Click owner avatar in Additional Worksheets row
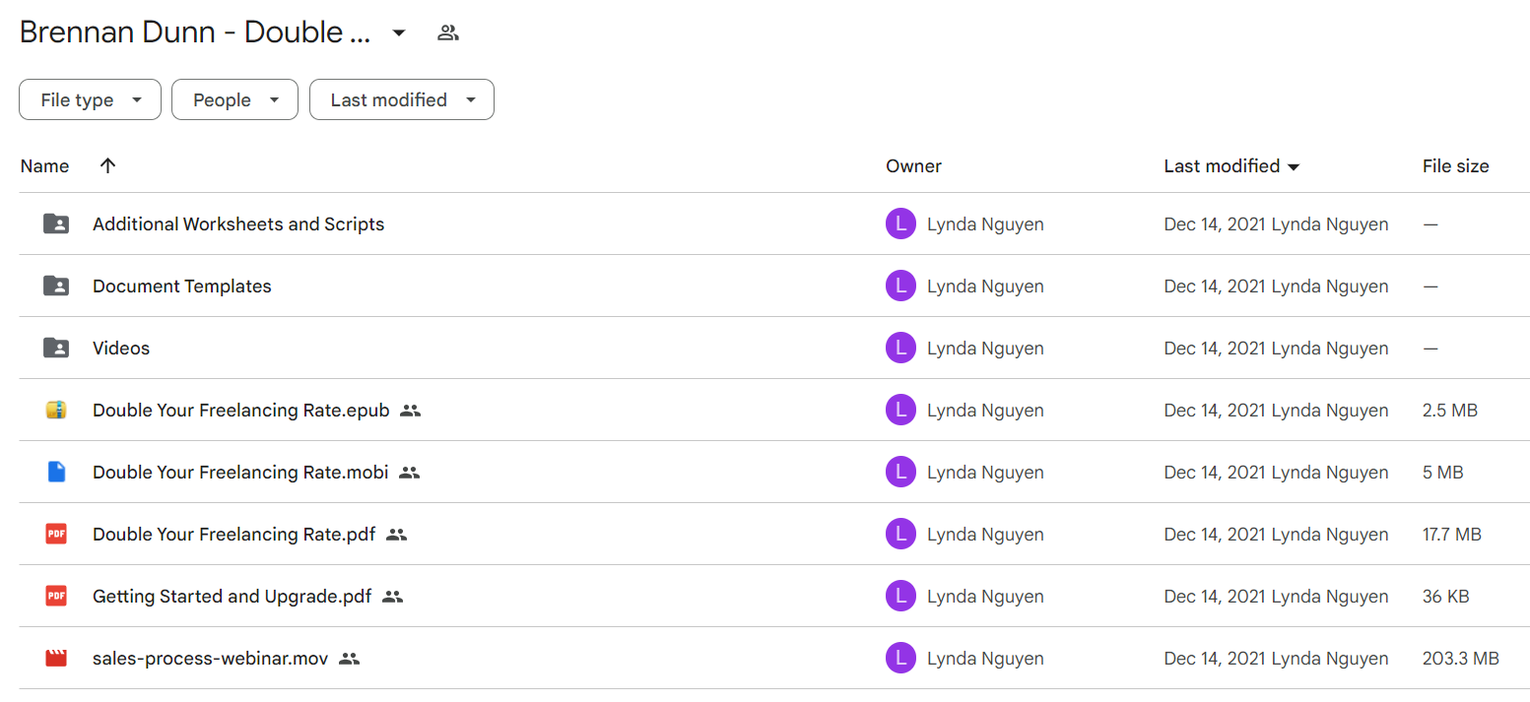Viewport: 1530px width, 702px height. tap(900, 223)
